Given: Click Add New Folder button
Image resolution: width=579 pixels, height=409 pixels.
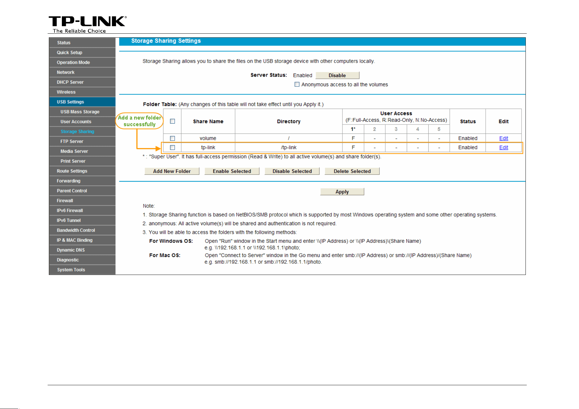Looking at the screenshot, I should pyautogui.click(x=172, y=171).
